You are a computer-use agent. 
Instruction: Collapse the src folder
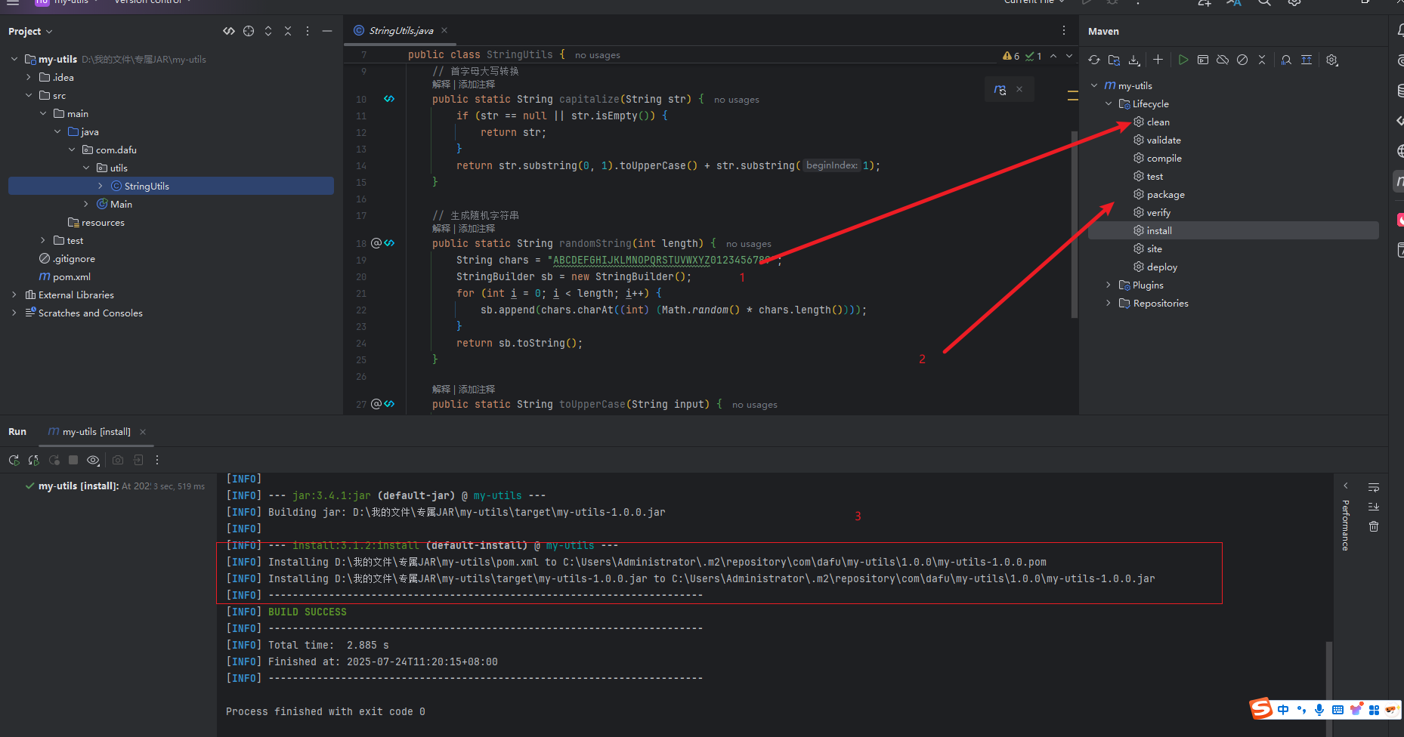coord(29,95)
